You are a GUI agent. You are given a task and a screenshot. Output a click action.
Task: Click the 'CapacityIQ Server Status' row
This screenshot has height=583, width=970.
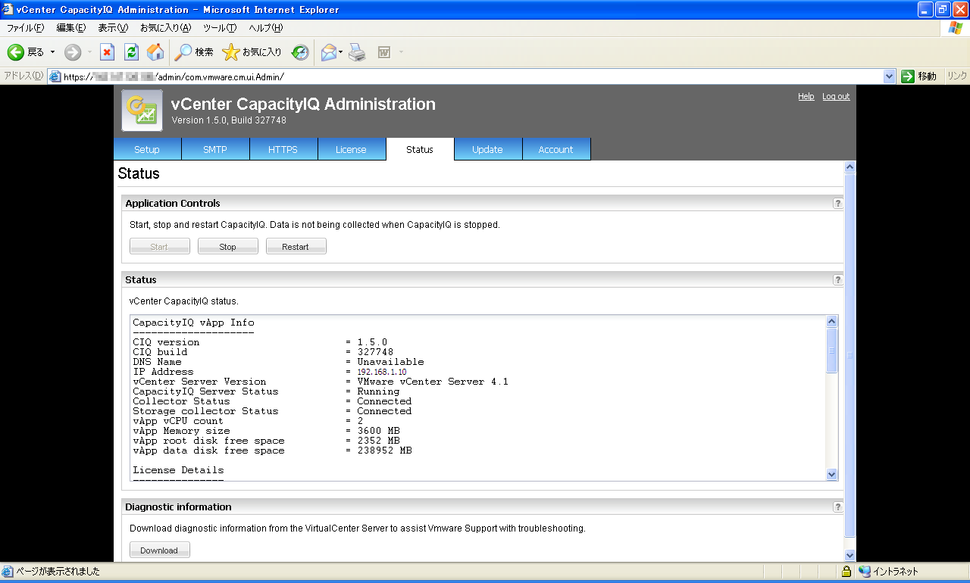(x=266, y=391)
